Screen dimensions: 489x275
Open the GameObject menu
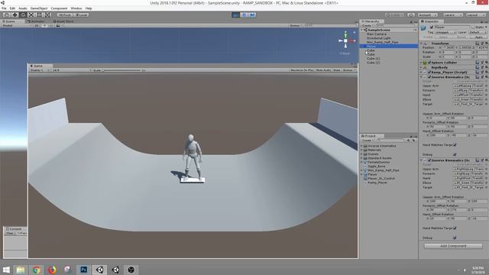[x=39, y=8]
